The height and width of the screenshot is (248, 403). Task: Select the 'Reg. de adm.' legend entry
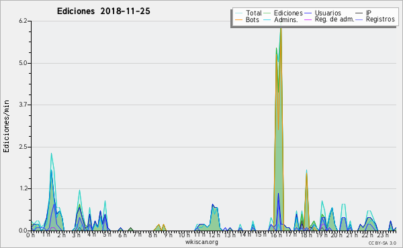[x=334, y=19]
